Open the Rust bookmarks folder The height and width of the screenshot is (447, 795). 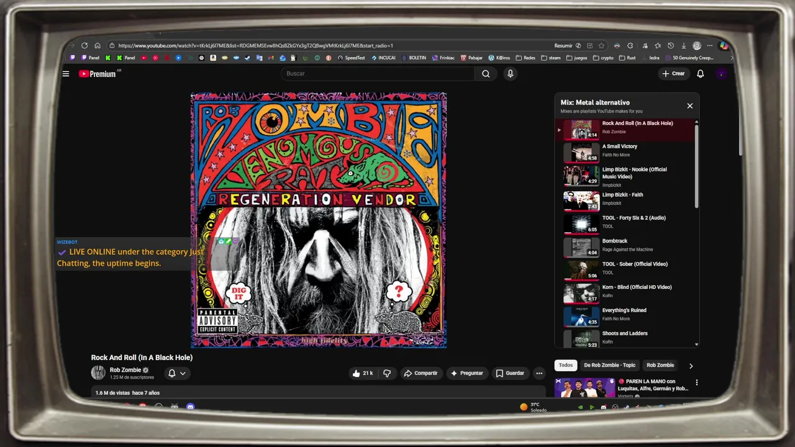pyautogui.click(x=627, y=58)
